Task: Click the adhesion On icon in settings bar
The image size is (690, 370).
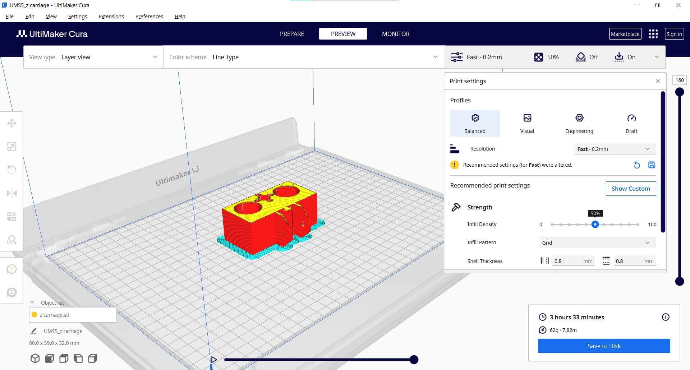Action: pos(619,57)
